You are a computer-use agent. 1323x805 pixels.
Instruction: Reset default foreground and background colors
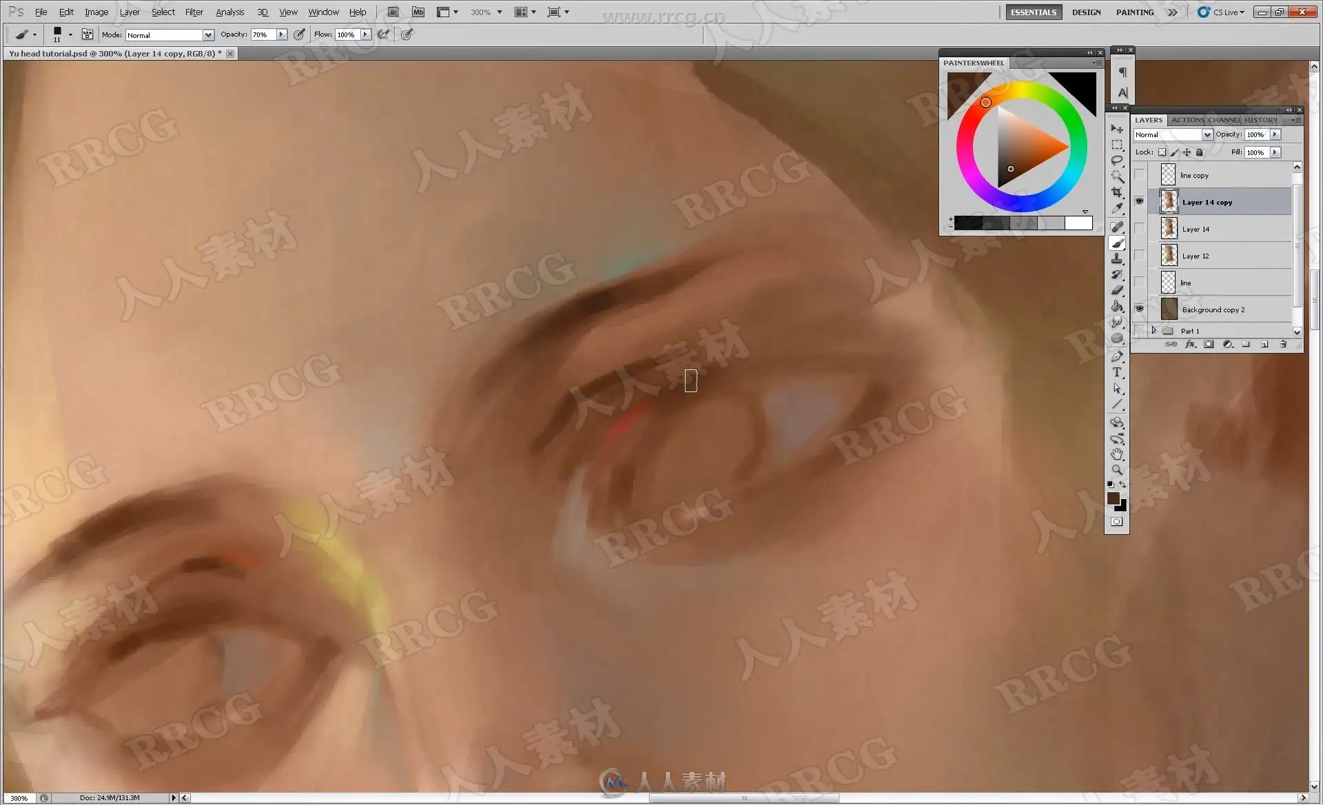tap(1110, 485)
